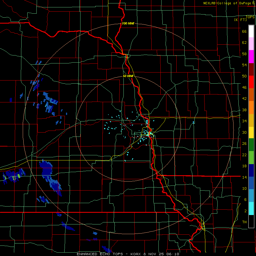The height and width of the screenshot is (256, 256).
Task: Click the magenta legend swatch near 58
Action: [x=251, y=57]
